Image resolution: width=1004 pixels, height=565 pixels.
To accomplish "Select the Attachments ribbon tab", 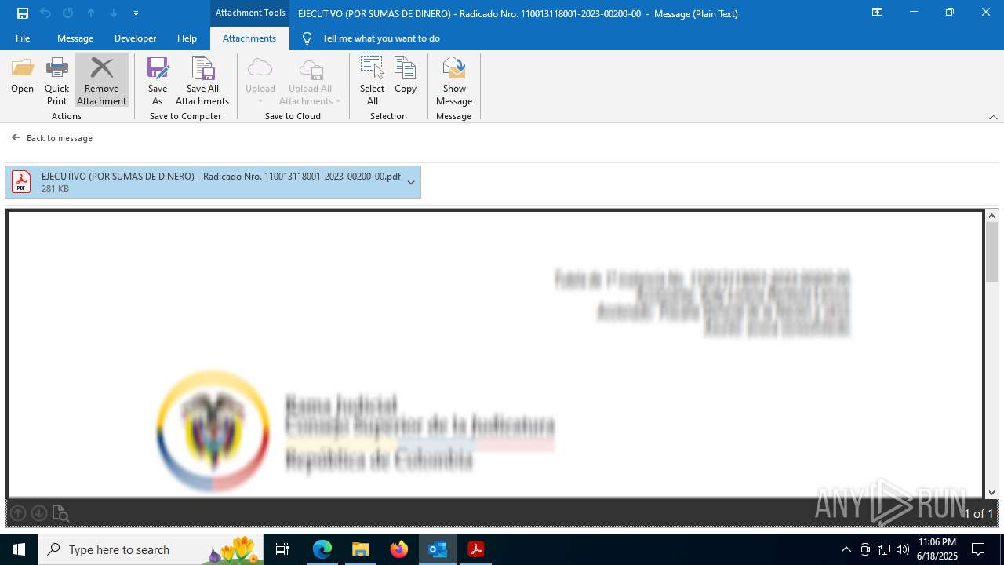I will pos(249,38).
